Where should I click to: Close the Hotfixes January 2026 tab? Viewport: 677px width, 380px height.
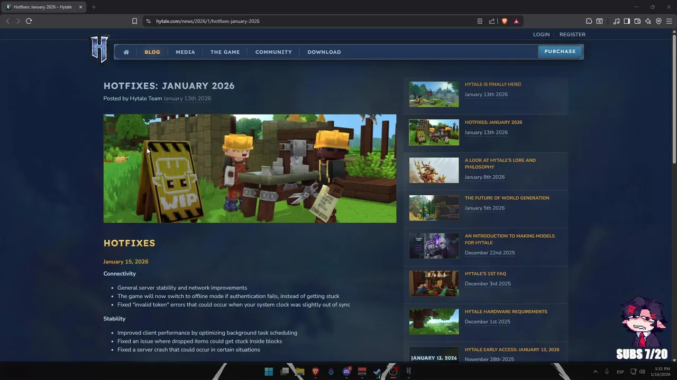80,7
